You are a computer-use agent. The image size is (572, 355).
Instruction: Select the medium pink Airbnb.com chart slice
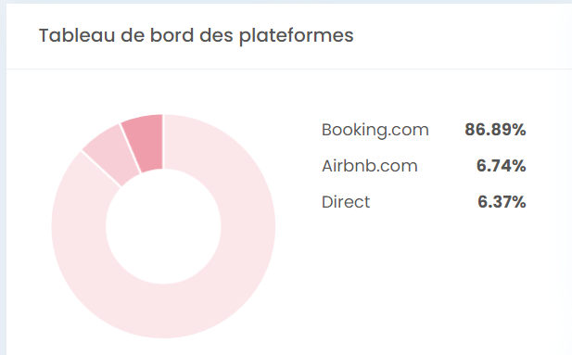pyautogui.click(x=113, y=155)
